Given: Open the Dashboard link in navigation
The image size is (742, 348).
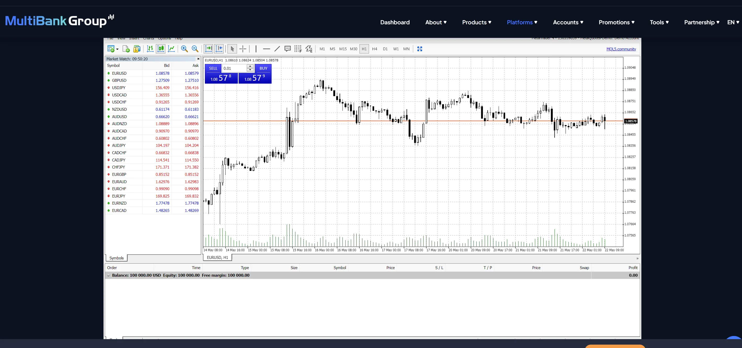Looking at the screenshot, I should (x=395, y=22).
